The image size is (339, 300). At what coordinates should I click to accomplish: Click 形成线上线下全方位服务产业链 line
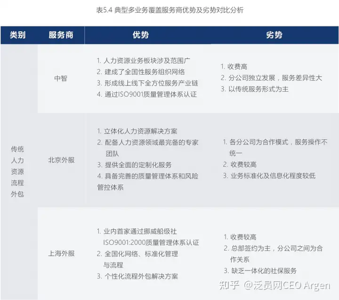(x=147, y=83)
